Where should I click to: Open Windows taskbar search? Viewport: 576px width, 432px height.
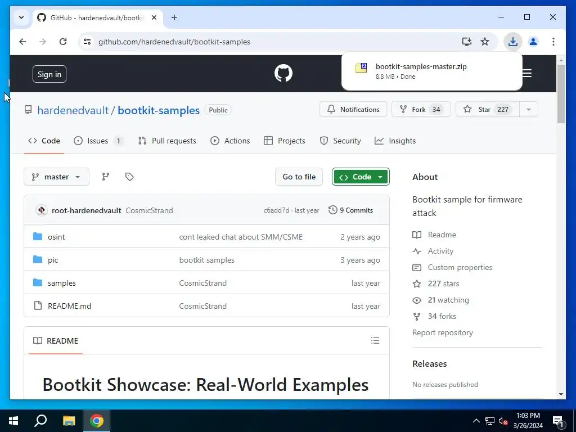pos(40,421)
